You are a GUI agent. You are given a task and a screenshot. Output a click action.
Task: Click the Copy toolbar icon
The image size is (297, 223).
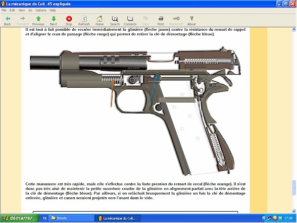coord(146,19)
